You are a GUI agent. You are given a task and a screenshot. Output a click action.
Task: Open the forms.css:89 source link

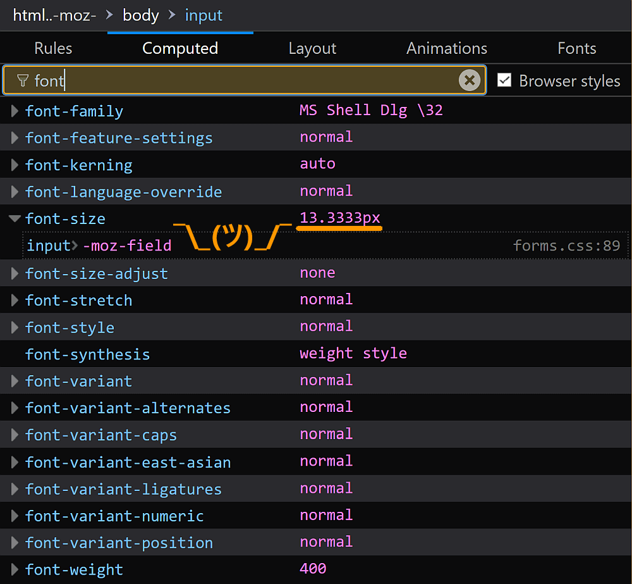(566, 245)
